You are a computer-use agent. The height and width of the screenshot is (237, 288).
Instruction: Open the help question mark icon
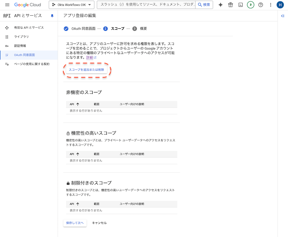261,5
